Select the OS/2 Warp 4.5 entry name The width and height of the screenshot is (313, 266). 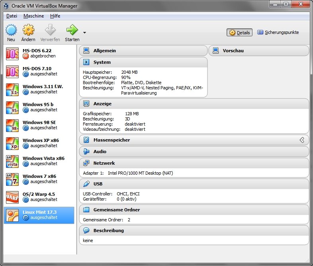39,194
